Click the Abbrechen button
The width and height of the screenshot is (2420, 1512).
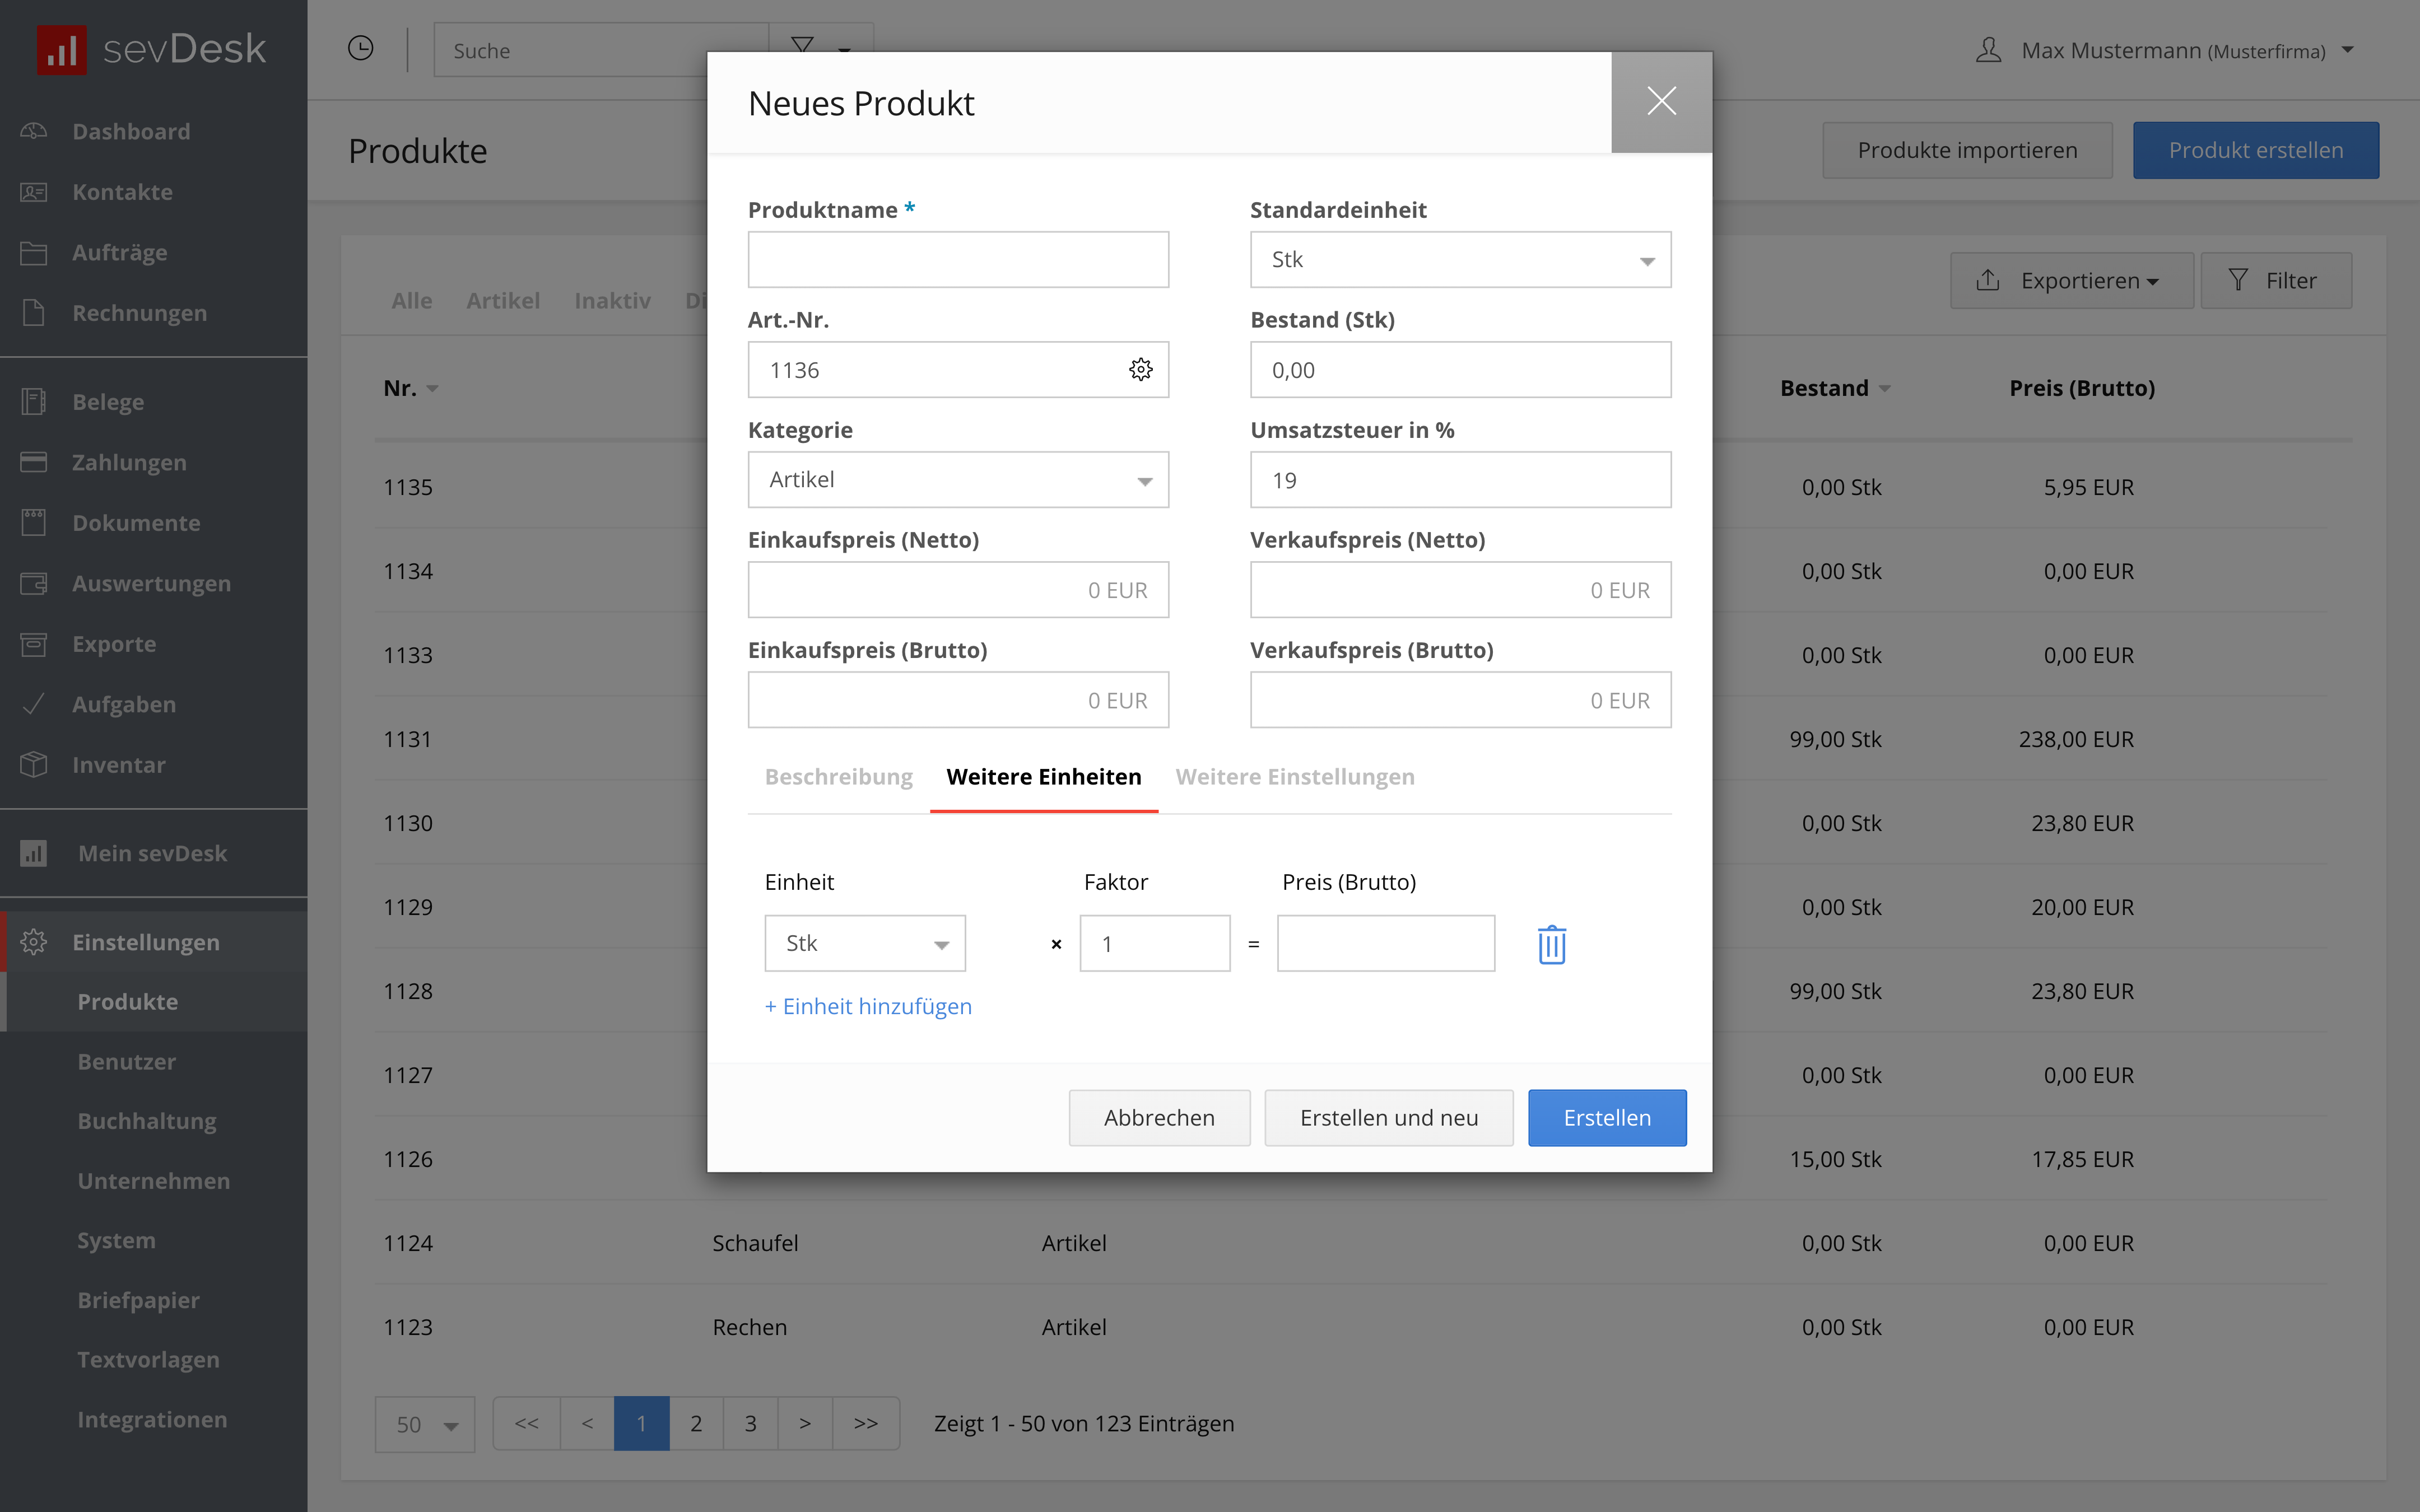(1159, 1118)
